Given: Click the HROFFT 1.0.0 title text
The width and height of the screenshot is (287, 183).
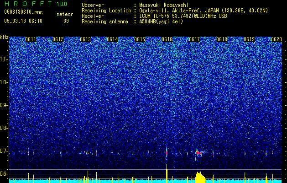Looking at the screenshot, I should pos(36,4).
